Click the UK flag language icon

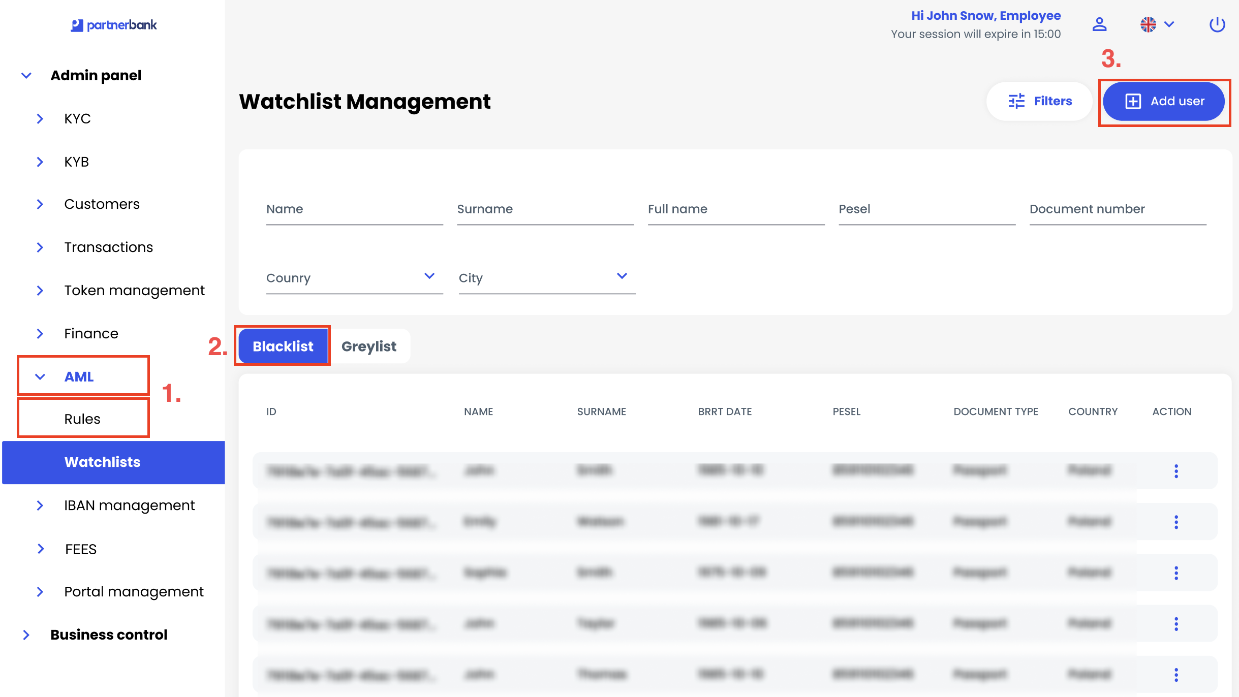click(x=1148, y=24)
